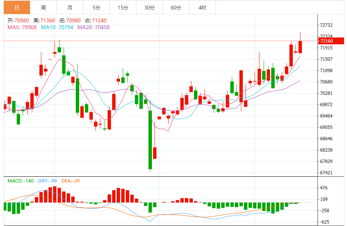Click the MACD: -140 indicator label
Image resolution: width=347 pixels, height=226 pixels.
pos(21,181)
